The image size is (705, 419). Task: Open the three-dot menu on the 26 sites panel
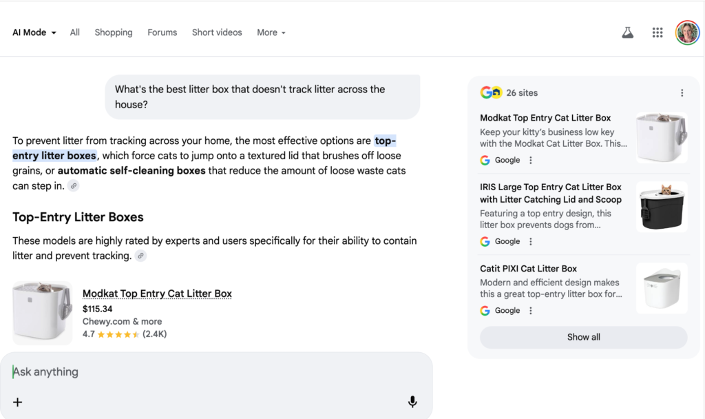pos(682,92)
